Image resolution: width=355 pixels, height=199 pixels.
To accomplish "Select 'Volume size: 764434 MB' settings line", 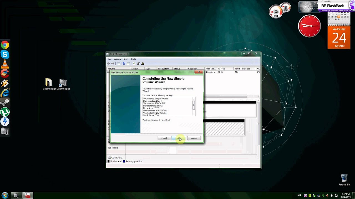I will (x=154, y=103).
